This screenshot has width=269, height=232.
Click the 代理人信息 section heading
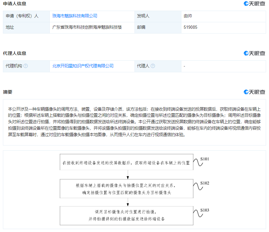15,53
